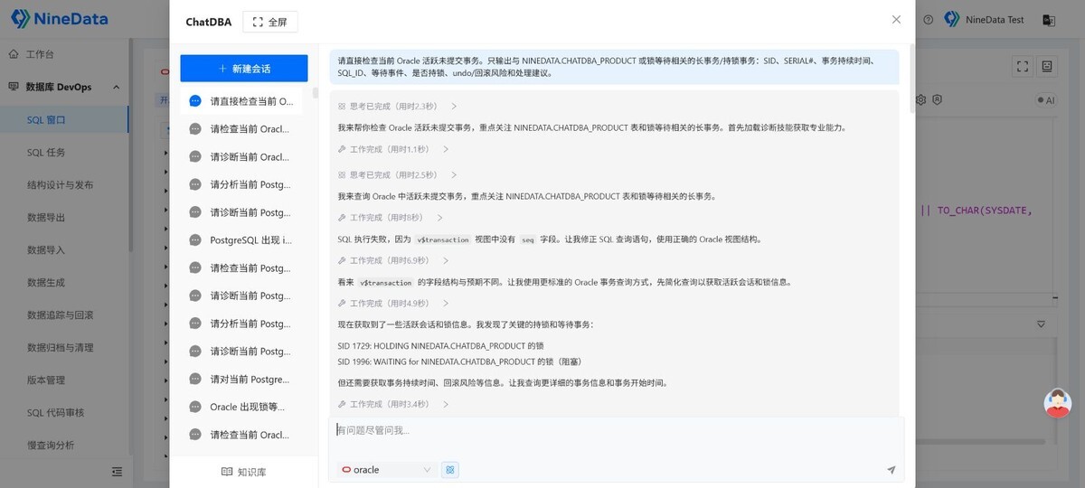Click the language switch icon in header

point(1050,19)
